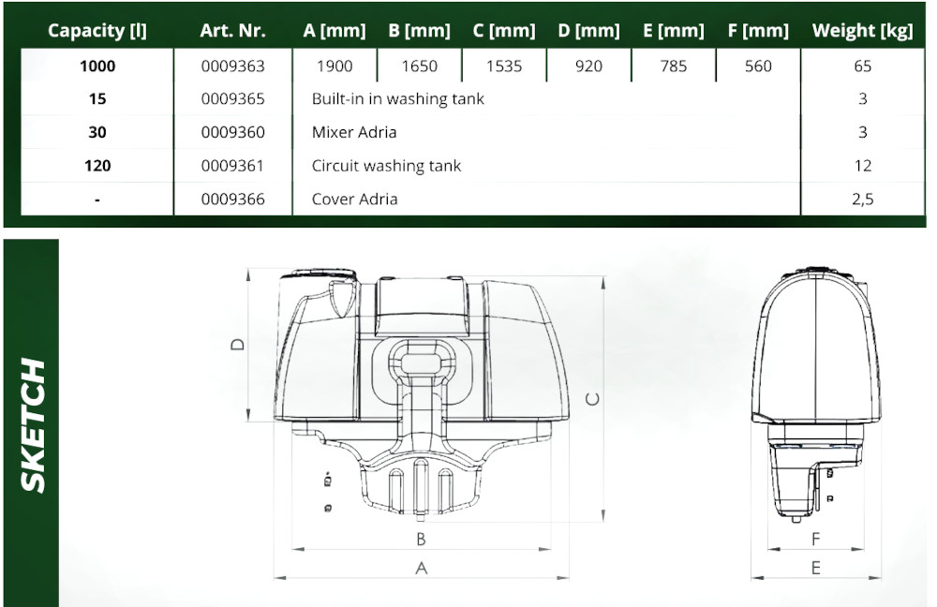Select weight "3" in the Mixer Adria row

coord(862,132)
